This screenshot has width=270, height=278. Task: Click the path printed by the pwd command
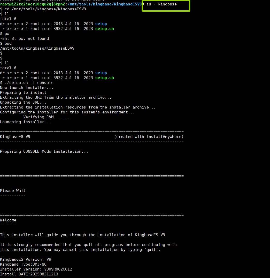tap(37, 48)
